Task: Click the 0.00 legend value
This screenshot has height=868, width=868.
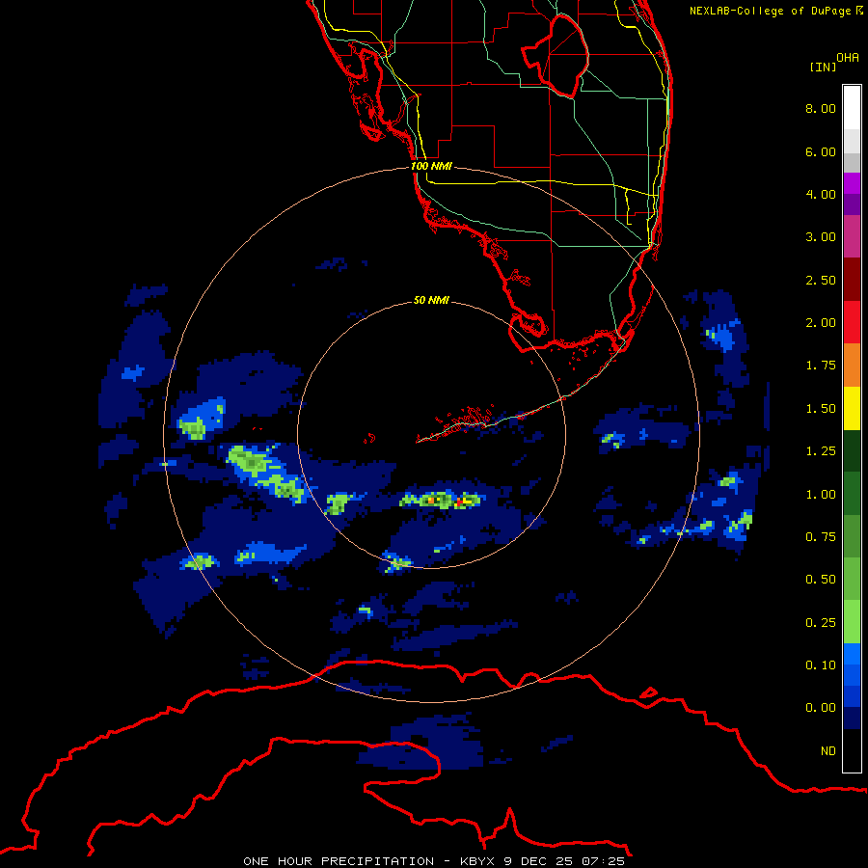Action: 821,708
